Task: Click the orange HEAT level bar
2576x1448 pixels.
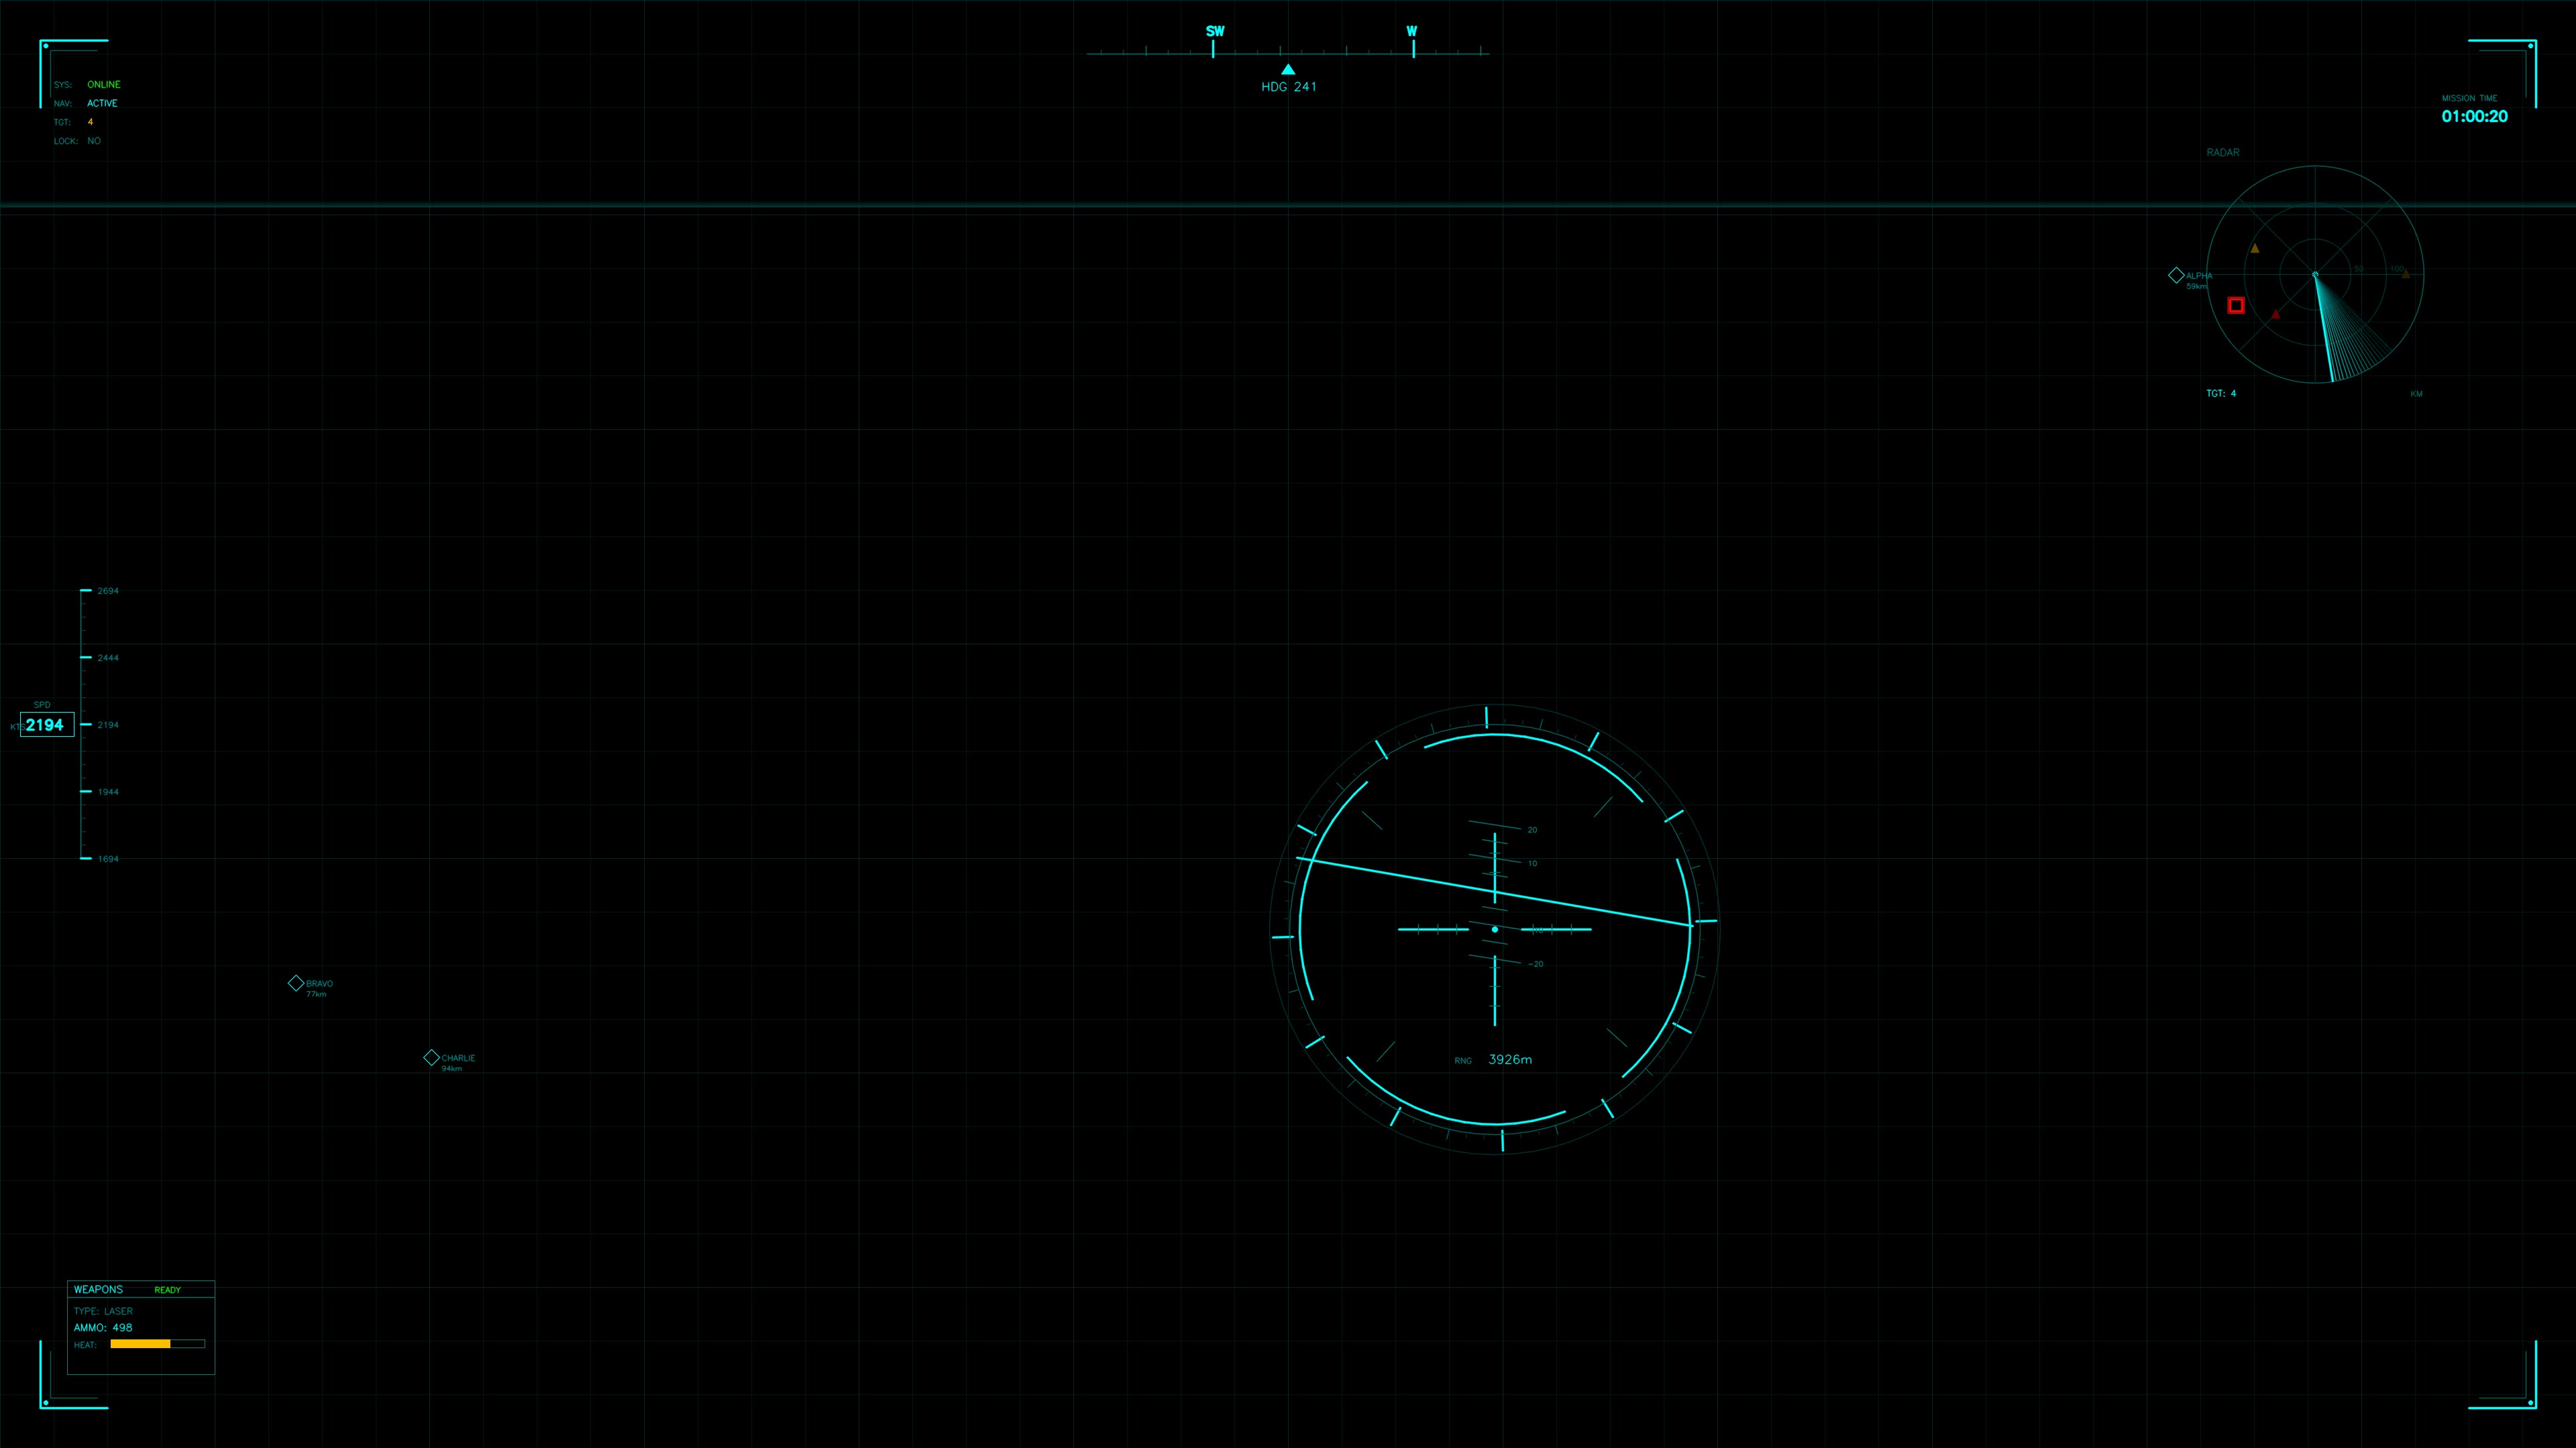Action: coord(142,1344)
